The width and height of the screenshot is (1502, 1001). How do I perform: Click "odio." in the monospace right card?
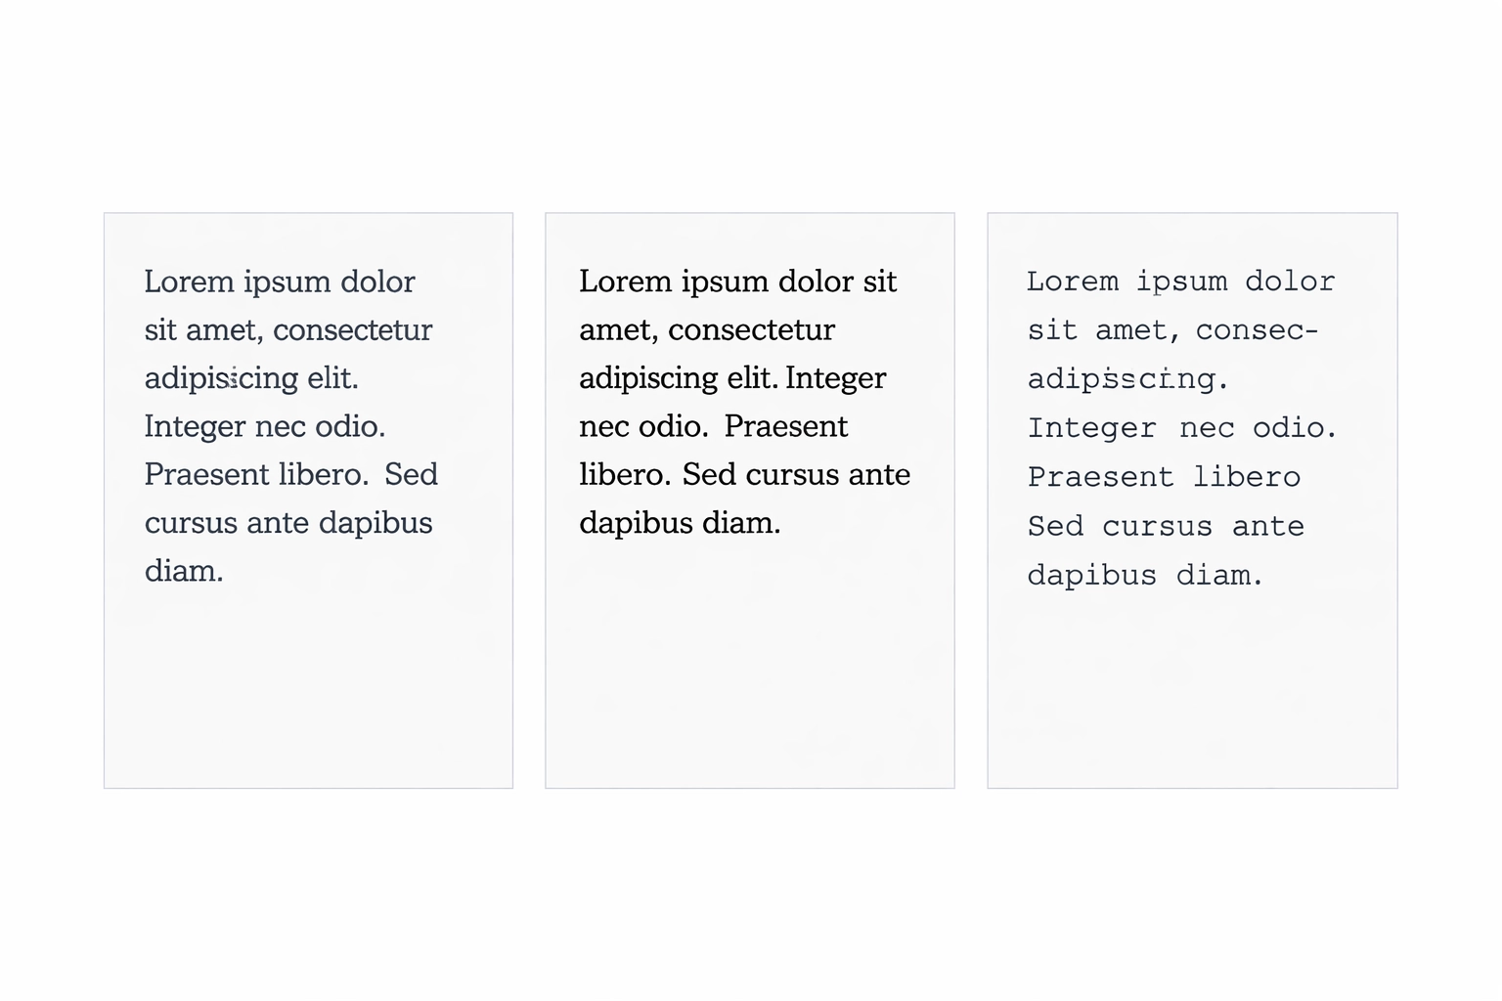(1295, 428)
